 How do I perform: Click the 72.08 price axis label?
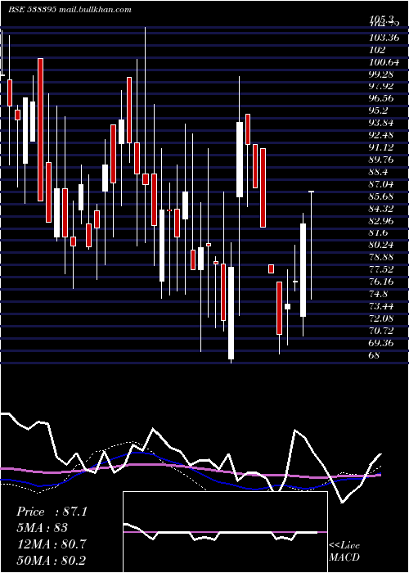click(x=381, y=318)
